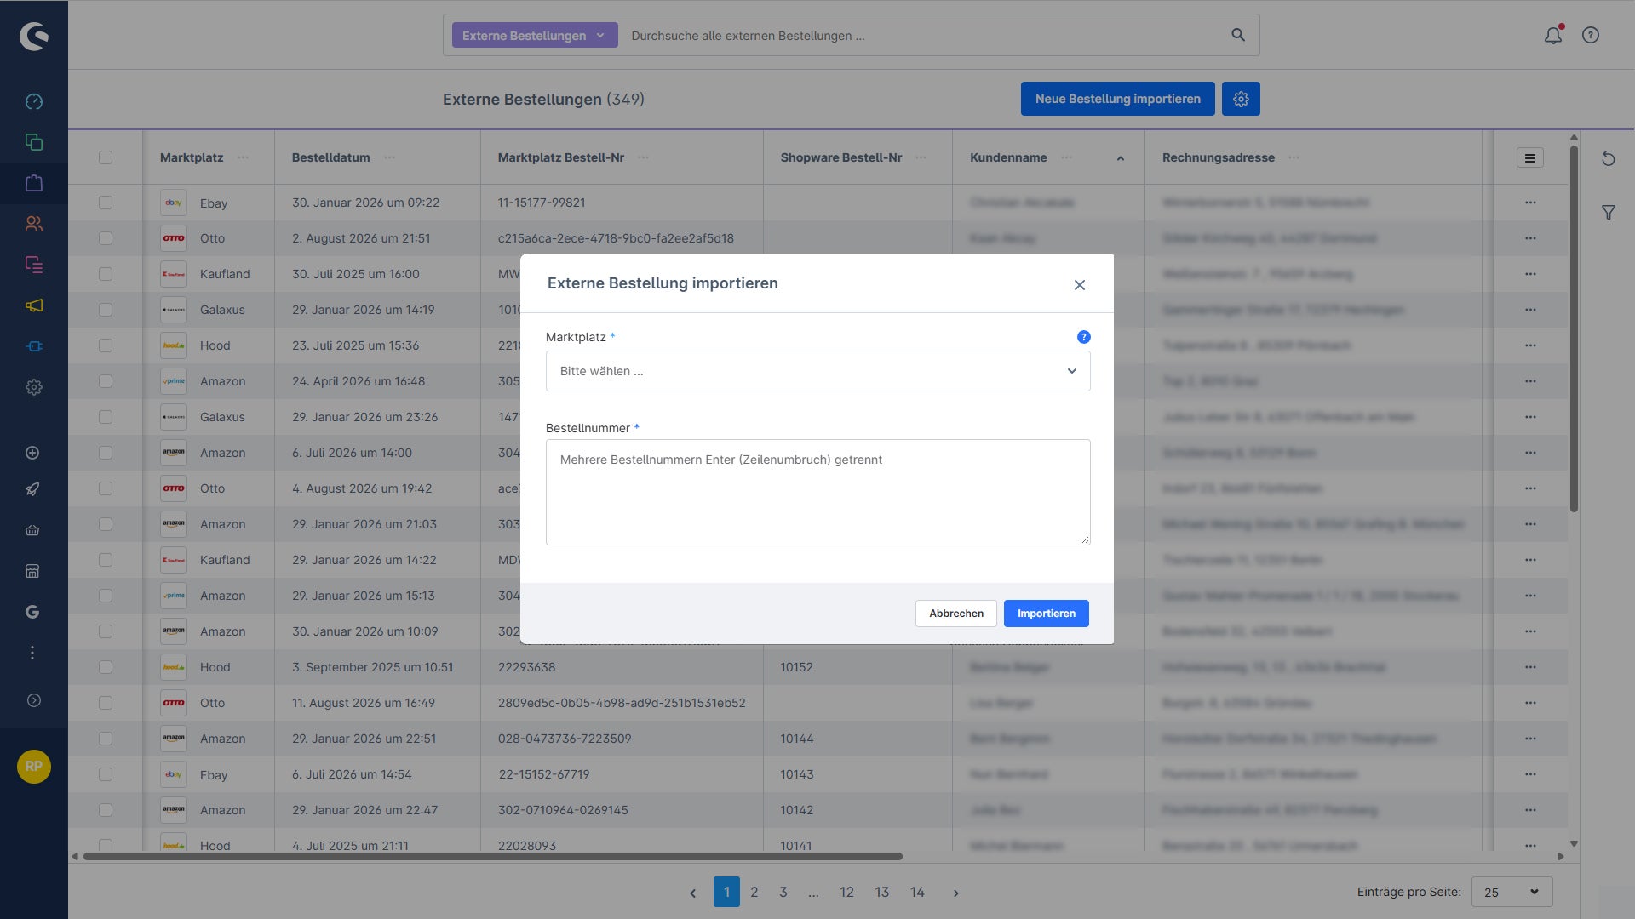The width and height of the screenshot is (1635, 919).
Task: Click the reset/refresh icon at right of table
Action: click(1608, 158)
